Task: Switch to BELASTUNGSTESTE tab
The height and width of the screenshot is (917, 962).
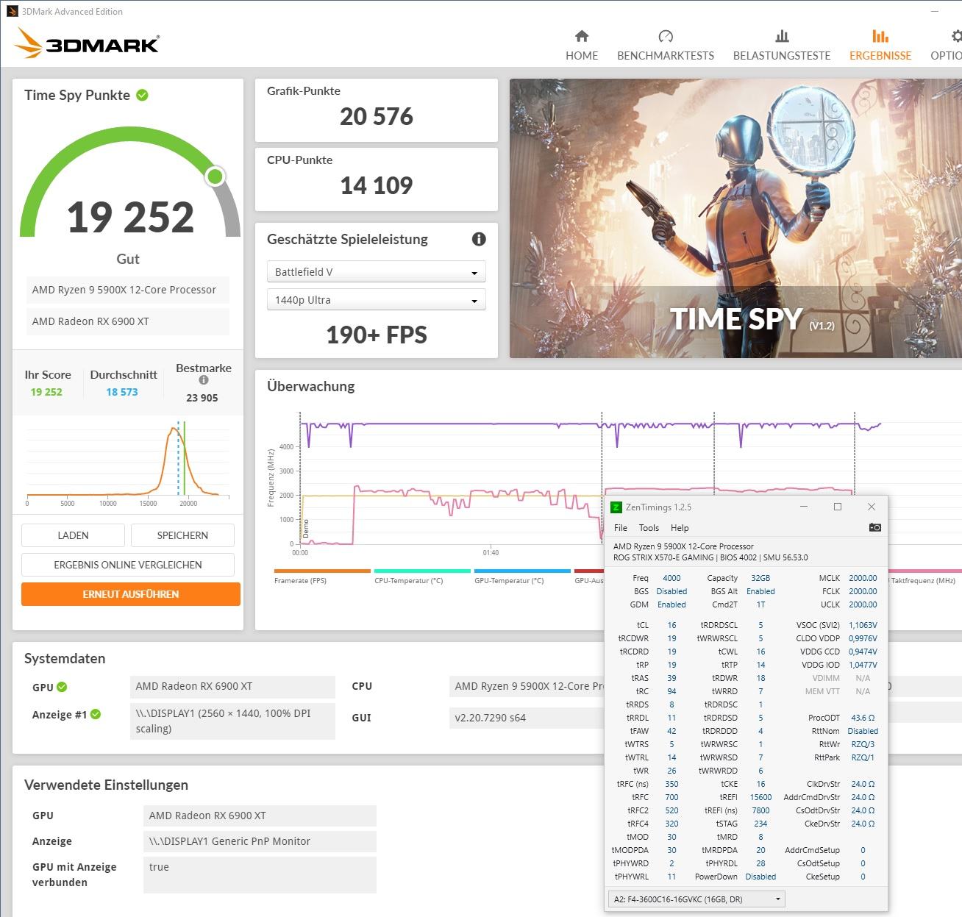Action: 781,45
